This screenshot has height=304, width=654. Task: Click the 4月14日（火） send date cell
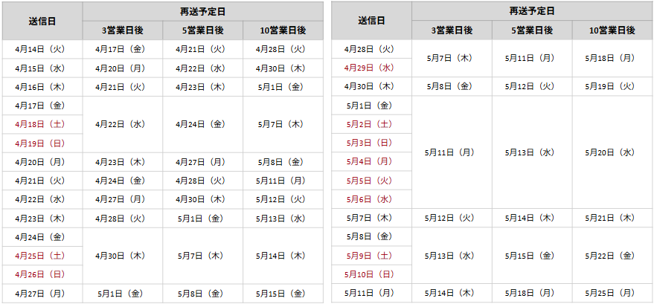coord(42,49)
